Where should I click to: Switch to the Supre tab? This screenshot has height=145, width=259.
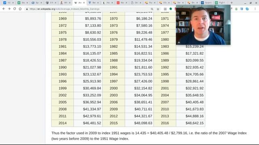pyautogui.click(x=206, y=3)
